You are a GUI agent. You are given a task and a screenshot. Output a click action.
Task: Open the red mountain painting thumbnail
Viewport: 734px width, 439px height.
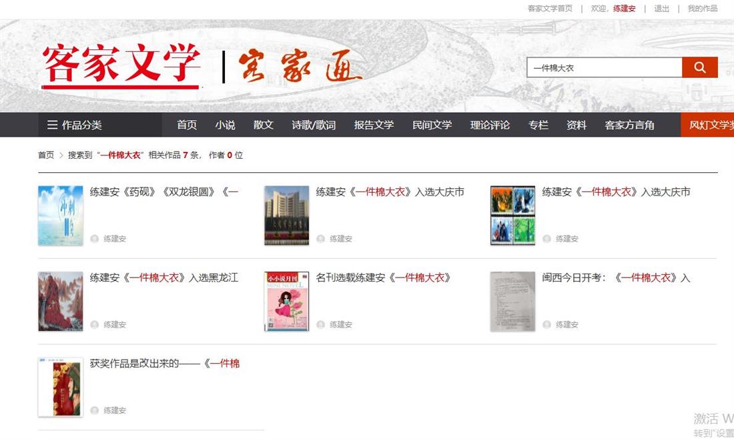click(x=61, y=302)
